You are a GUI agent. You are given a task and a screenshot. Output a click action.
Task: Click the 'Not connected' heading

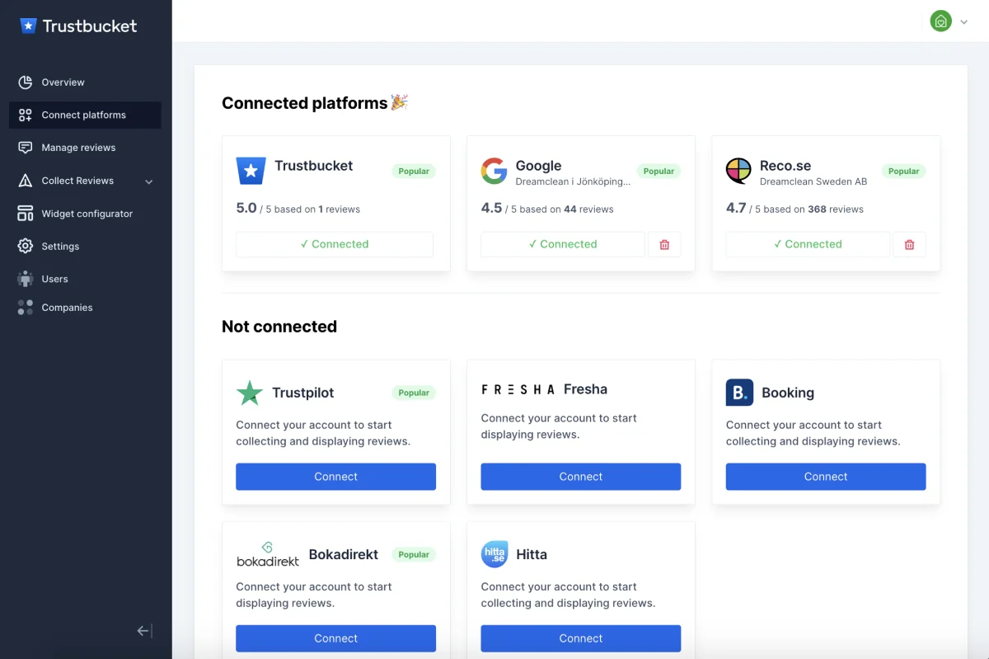pyautogui.click(x=279, y=327)
